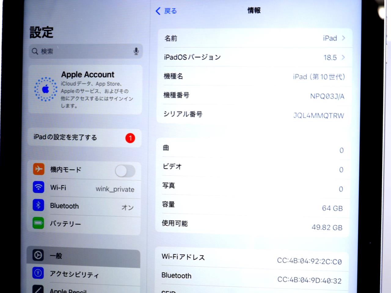Click the magnifier icon in search field
Screen dimensions: 391x293
click(x=35, y=51)
